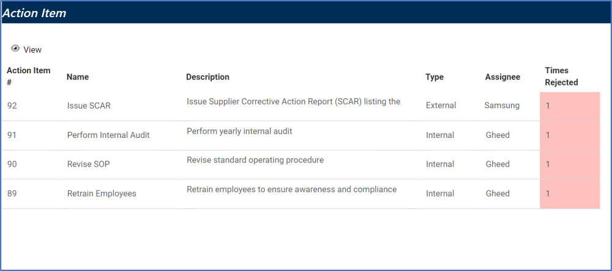
Task: Click the Samsung assignee cell
Action: [x=502, y=106]
